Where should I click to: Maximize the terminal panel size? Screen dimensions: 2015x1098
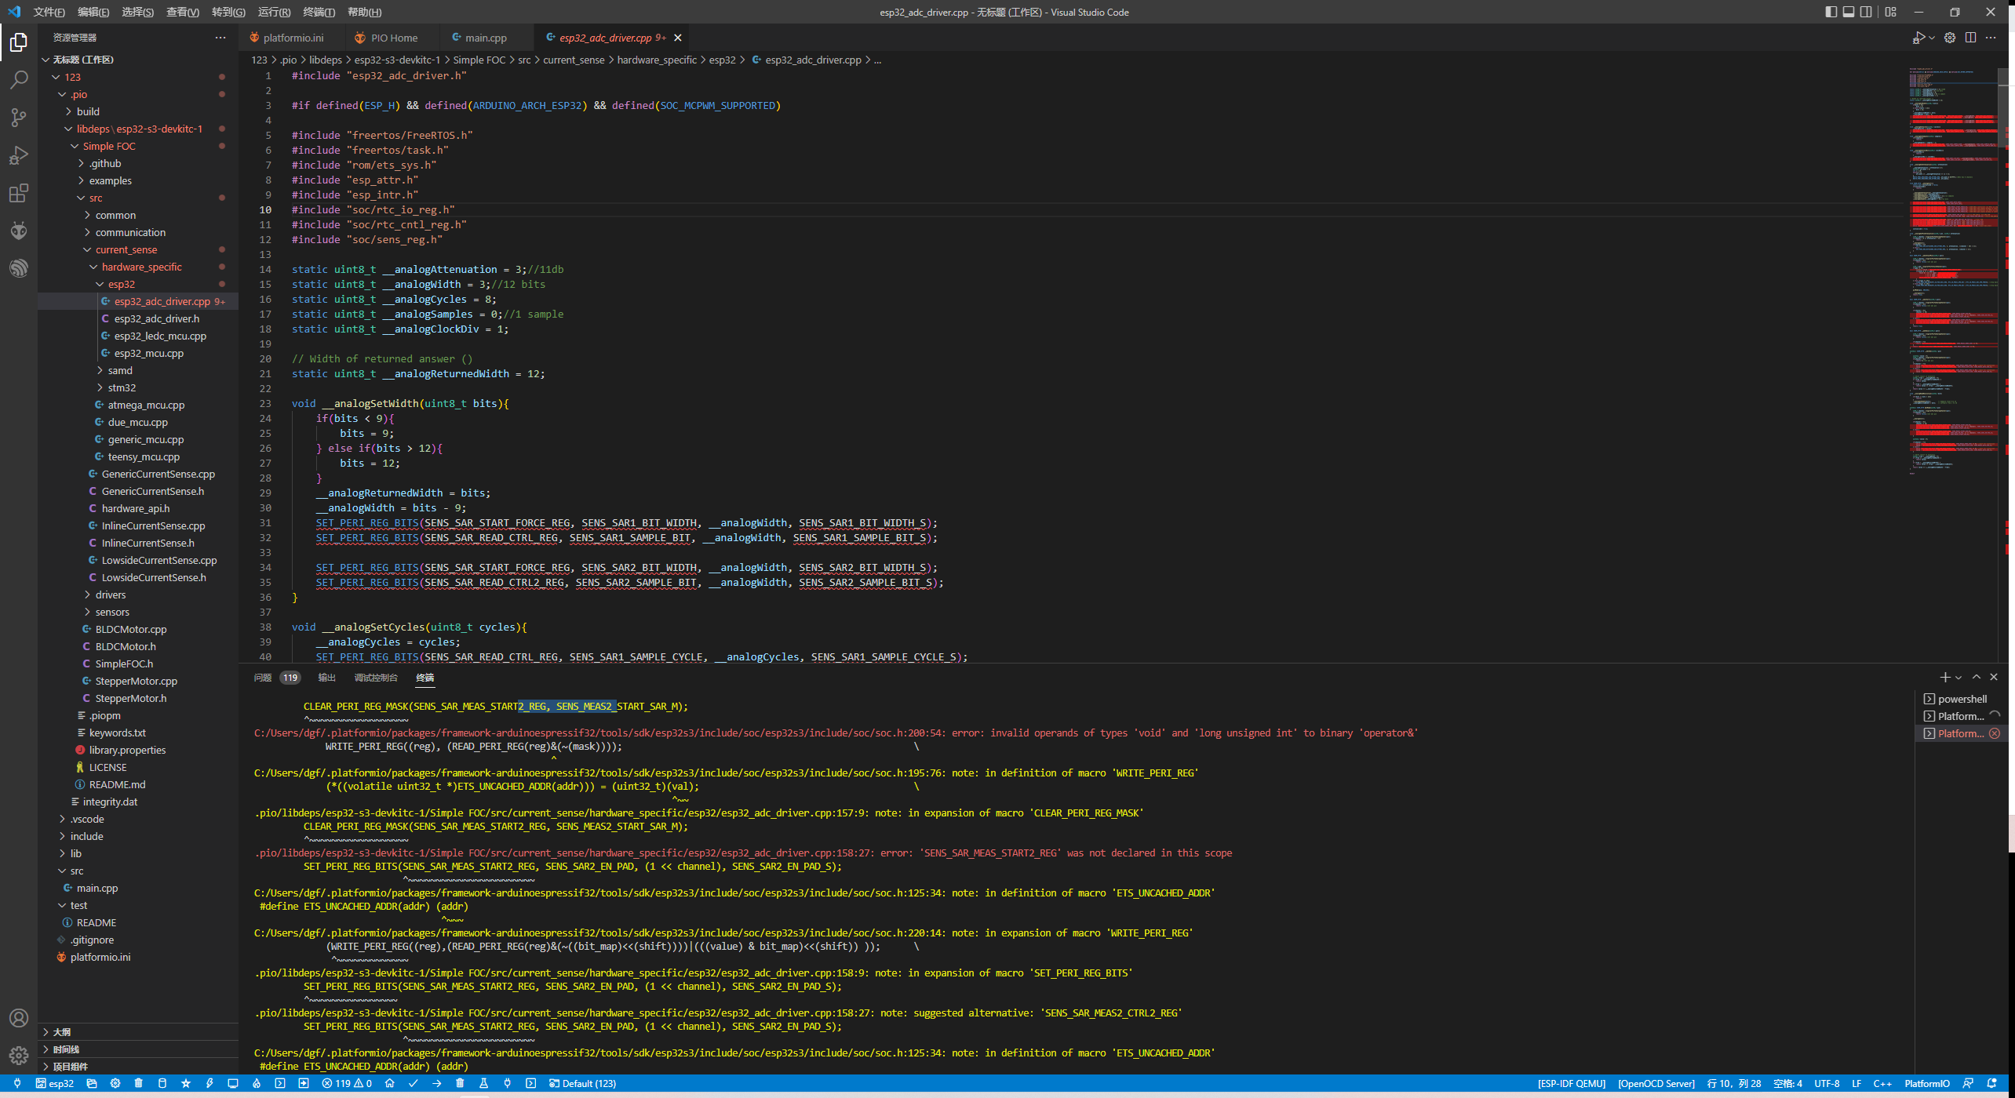pyautogui.click(x=1977, y=677)
